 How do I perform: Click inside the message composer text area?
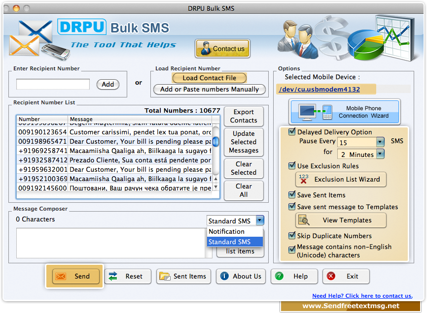pyautogui.click(x=110, y=243)
